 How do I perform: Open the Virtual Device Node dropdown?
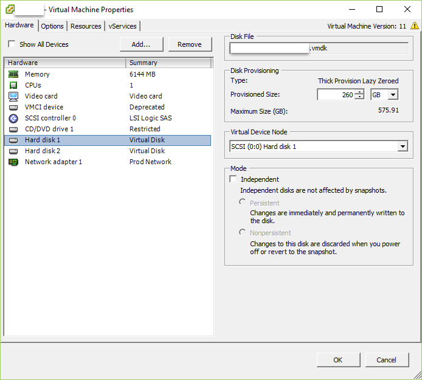click(x=403, y=147)
